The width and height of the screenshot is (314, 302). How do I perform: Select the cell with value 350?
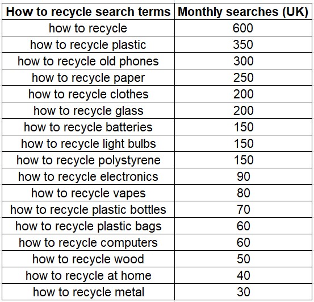(243, 44)
